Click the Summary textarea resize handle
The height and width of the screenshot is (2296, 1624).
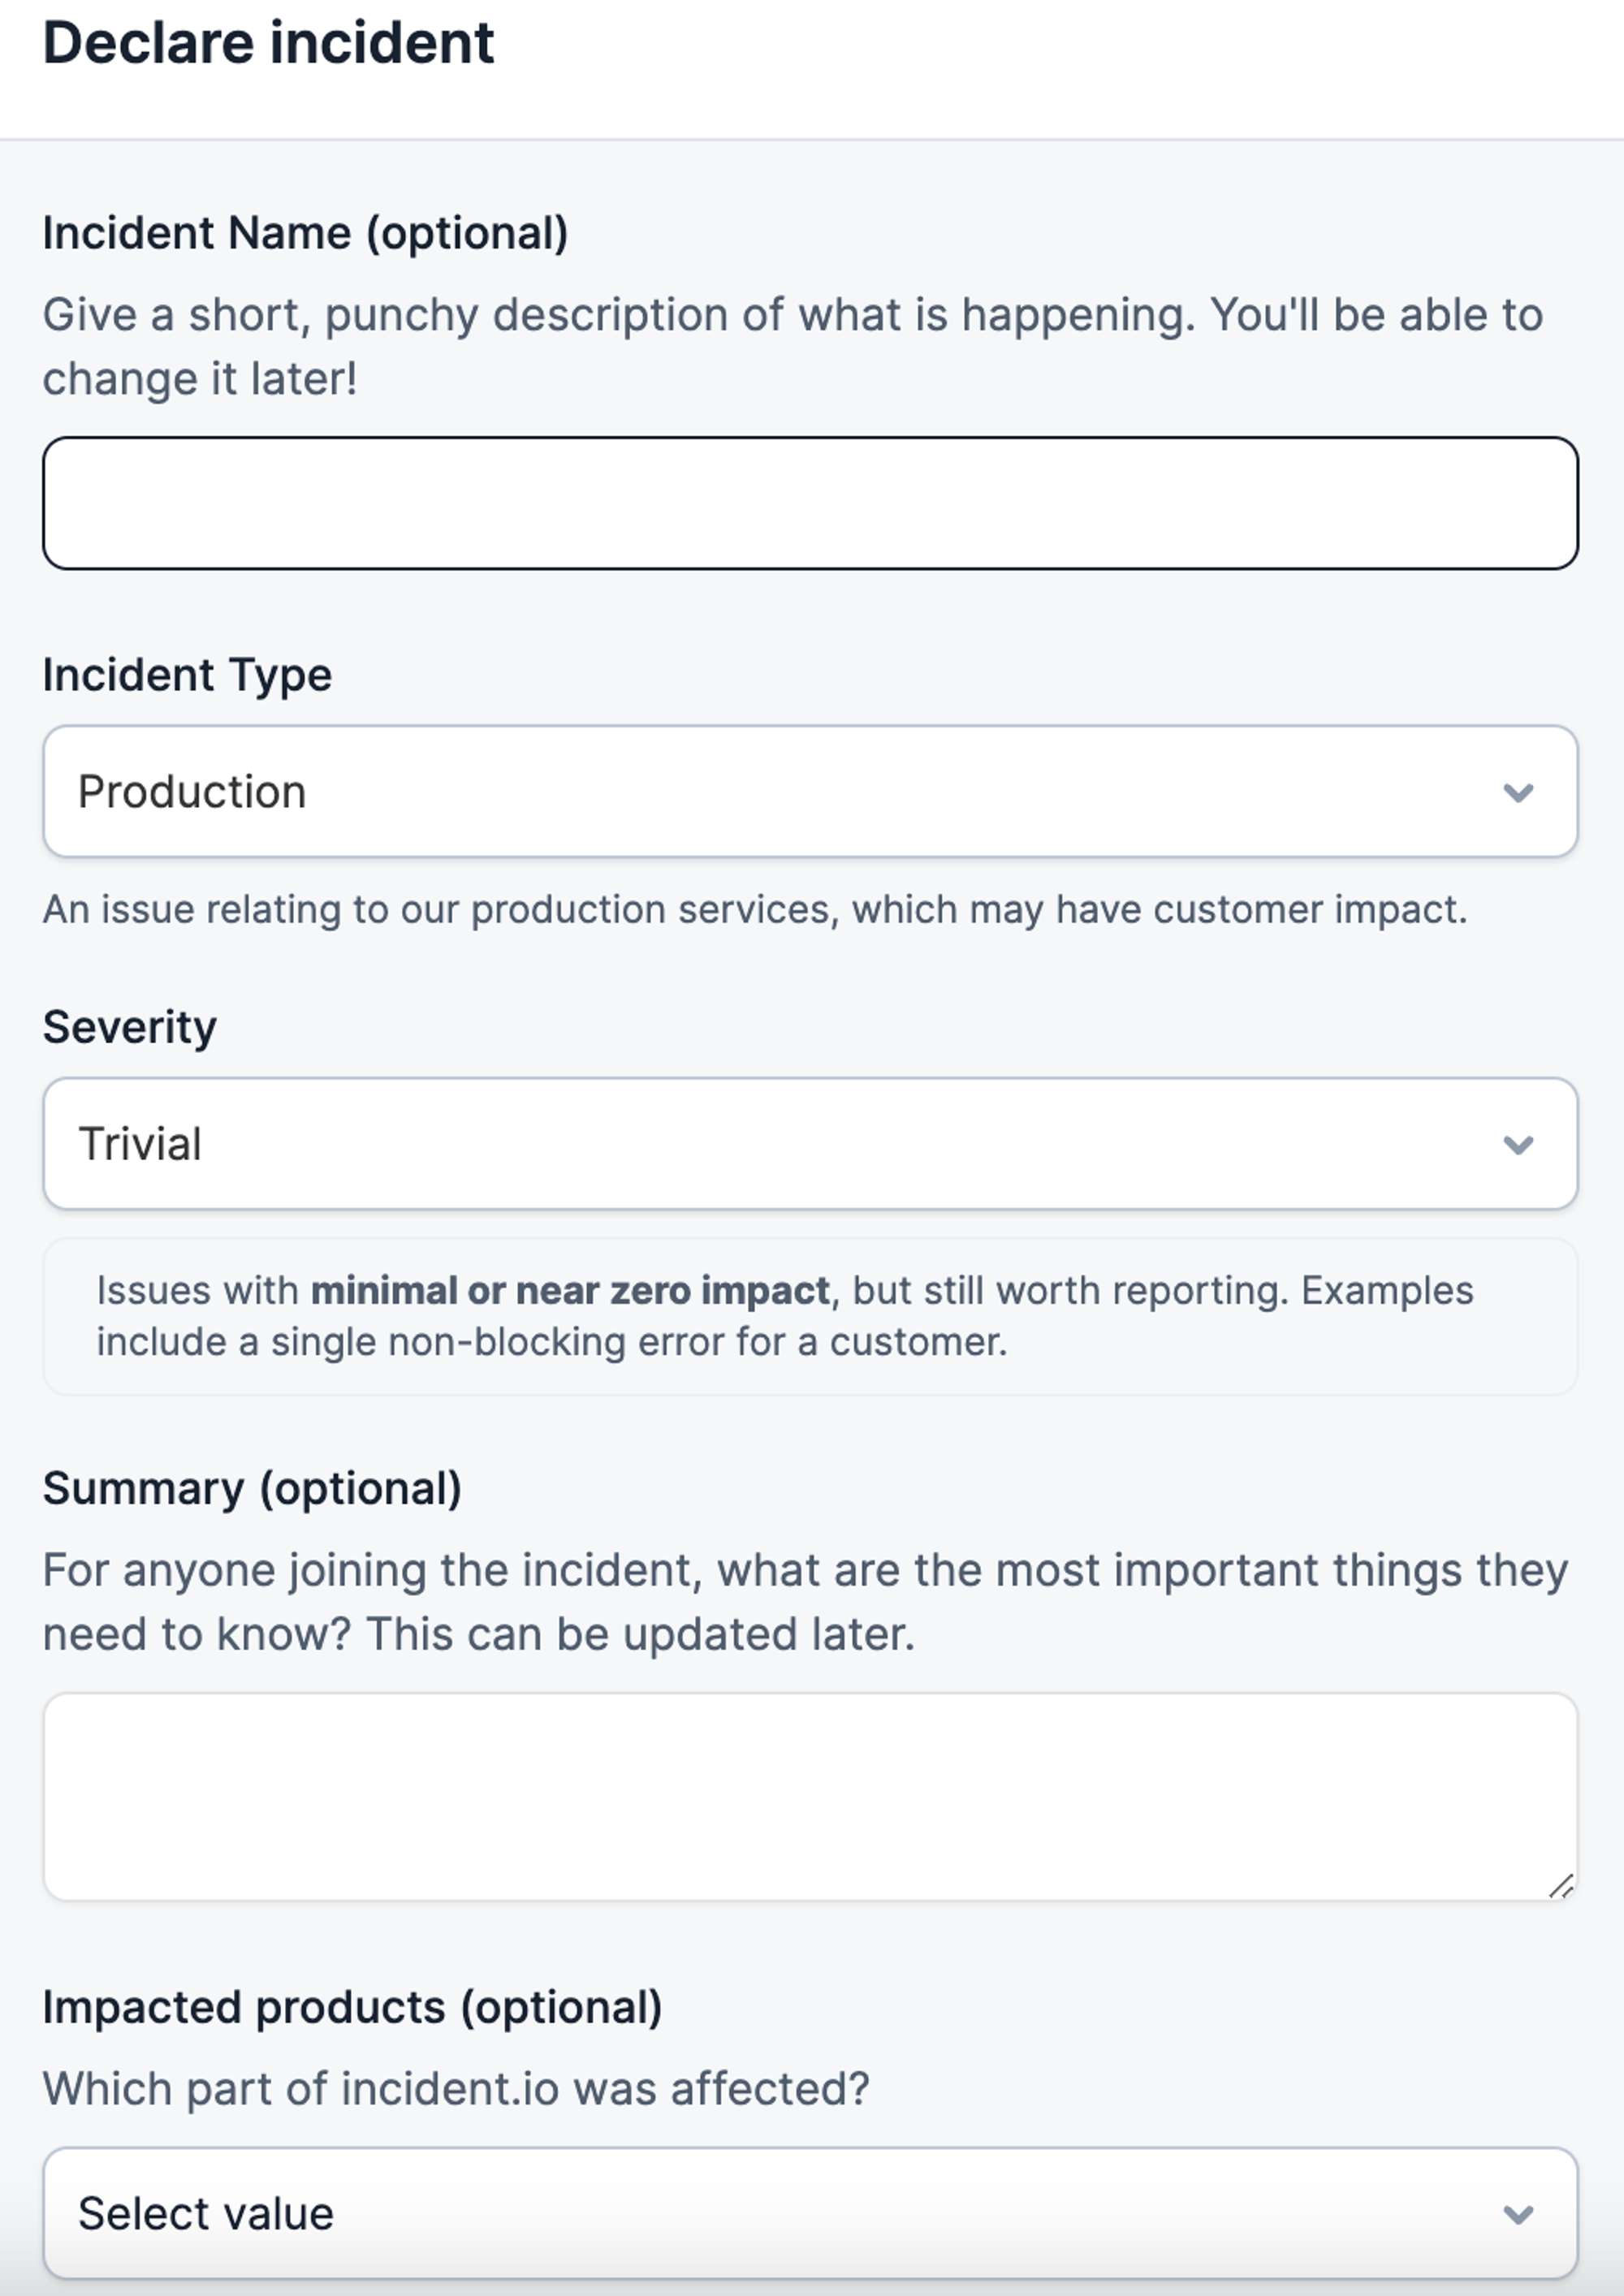[1560, 1886]
